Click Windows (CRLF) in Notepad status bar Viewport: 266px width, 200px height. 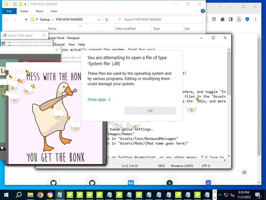[x=182, y=166]
